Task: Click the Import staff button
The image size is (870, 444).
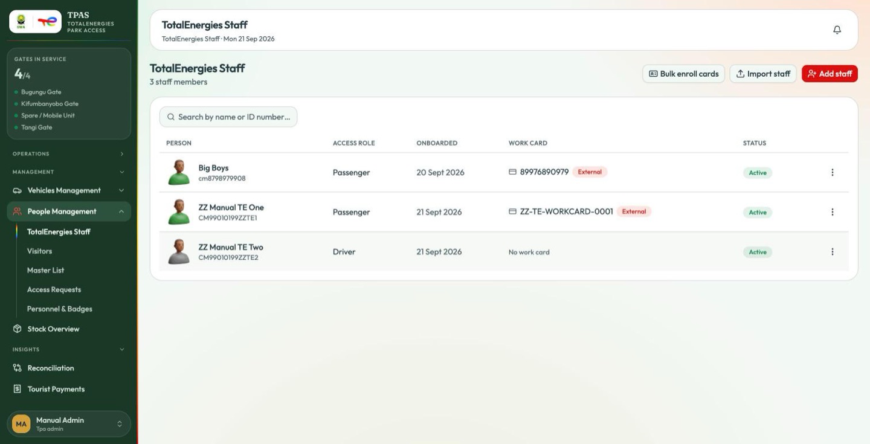Action: pyautogui.click(x=763, y=74)
